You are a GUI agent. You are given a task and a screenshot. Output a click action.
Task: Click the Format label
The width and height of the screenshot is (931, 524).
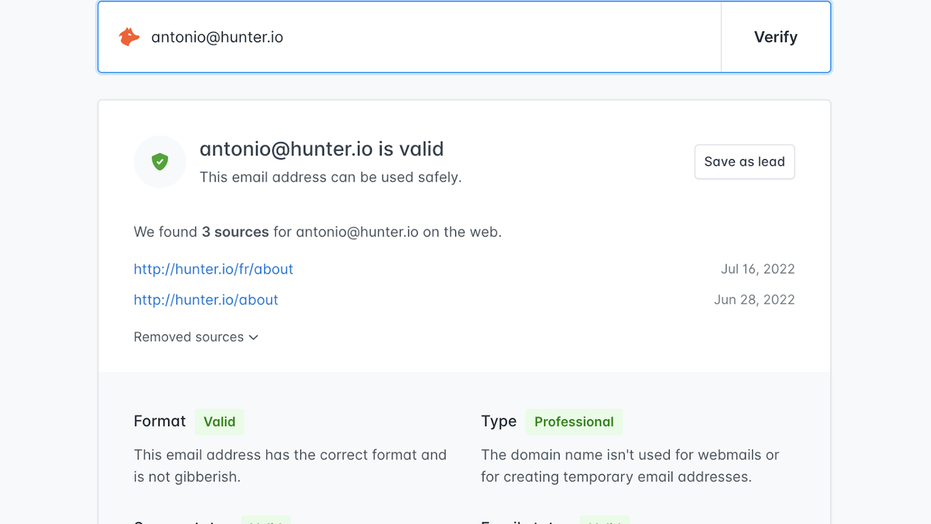click(160, 421)
